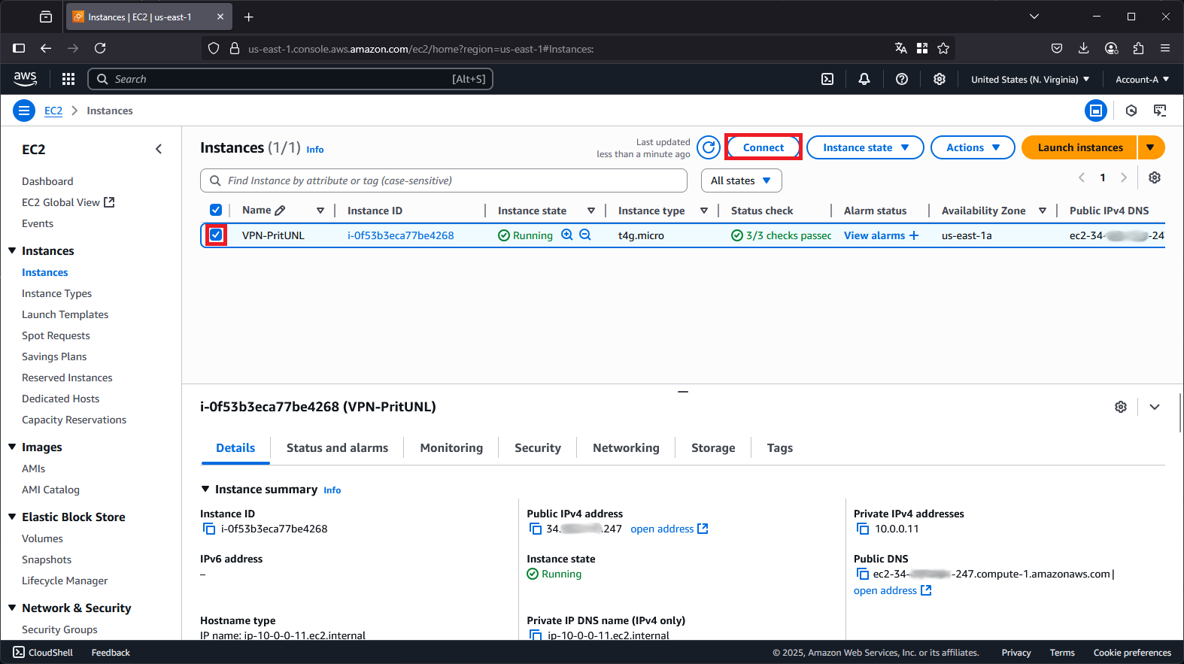
Task: Open the browser extensions puzzle icon
Action: click(x=1138, y=48)
